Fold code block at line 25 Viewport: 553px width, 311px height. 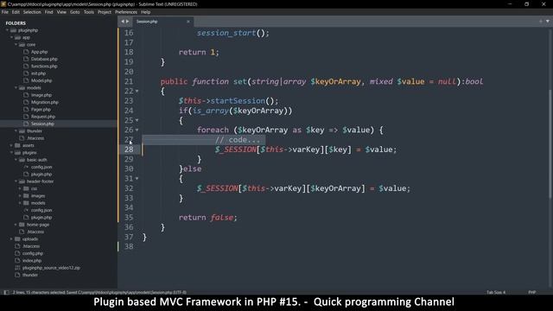click(137, 121)
